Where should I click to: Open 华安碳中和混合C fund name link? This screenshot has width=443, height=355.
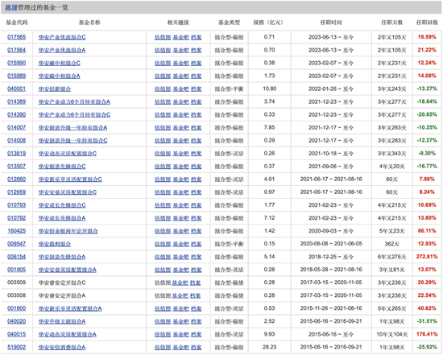point(60,63)
